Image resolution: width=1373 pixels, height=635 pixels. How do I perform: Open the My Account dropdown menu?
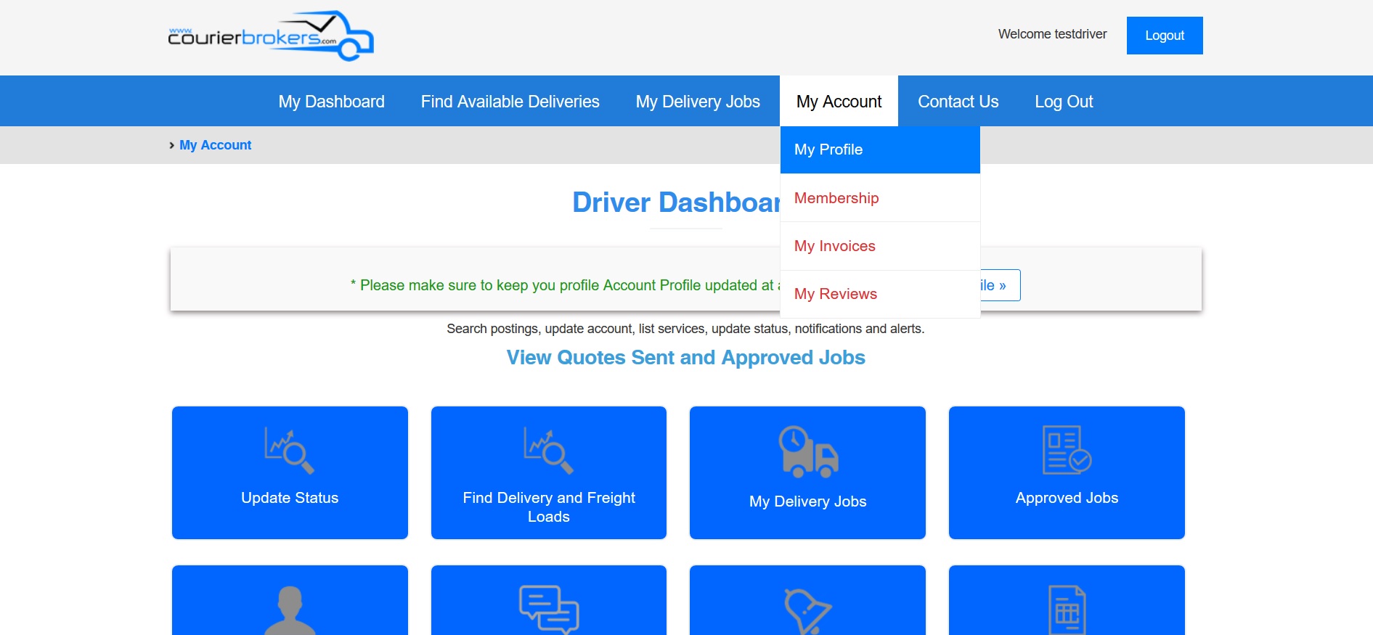pos(839,102)
